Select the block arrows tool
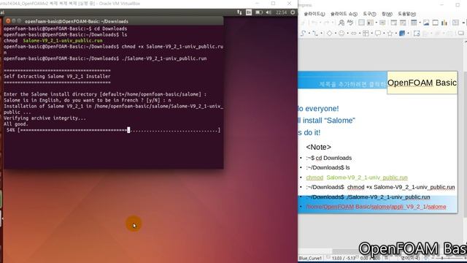 (353, 34)
